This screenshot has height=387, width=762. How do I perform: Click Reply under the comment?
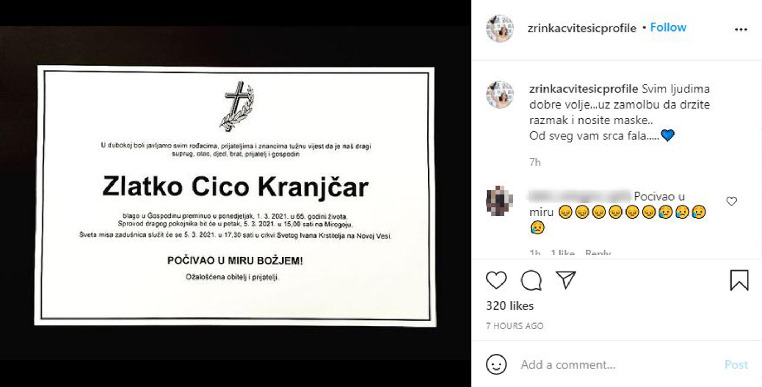tap(598, 253)
